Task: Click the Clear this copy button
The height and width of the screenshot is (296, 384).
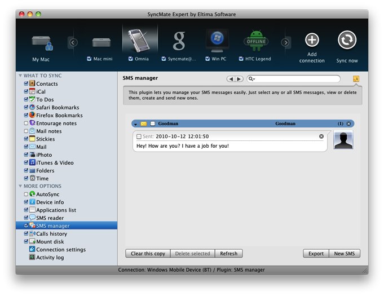Action: coord(148,254)
